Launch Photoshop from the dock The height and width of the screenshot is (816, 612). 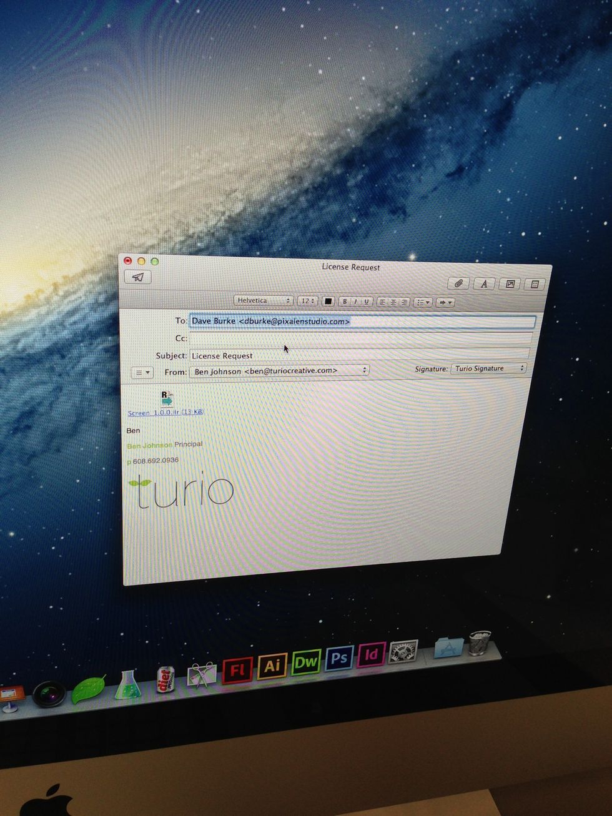[x=339, y=658]
